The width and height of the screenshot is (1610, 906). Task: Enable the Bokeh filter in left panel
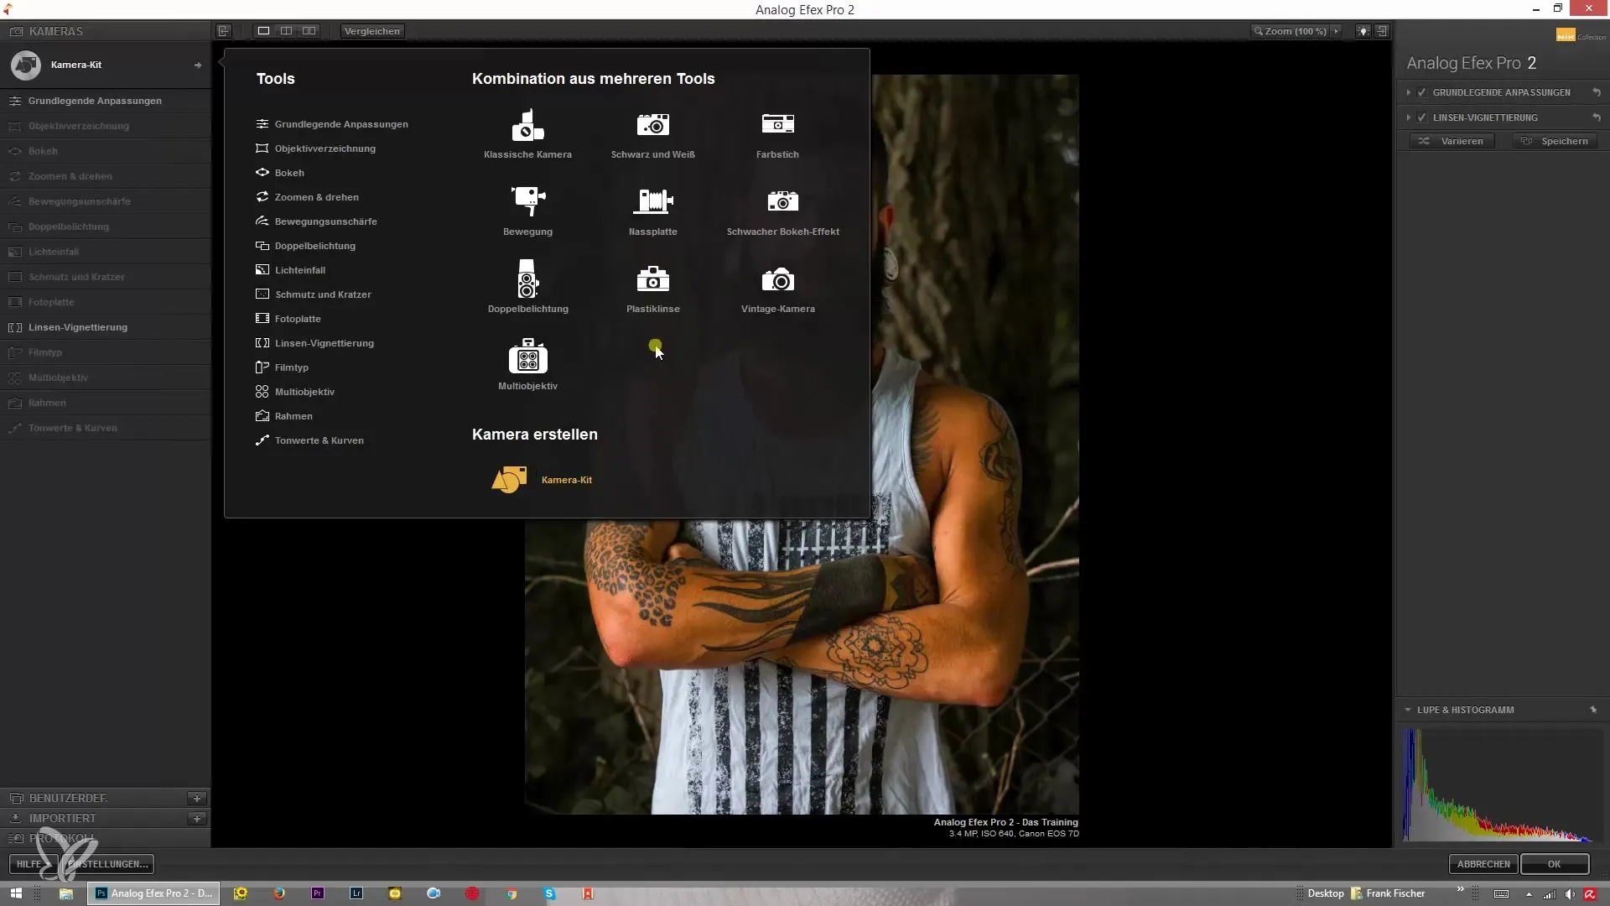click(x=106, y=151)
